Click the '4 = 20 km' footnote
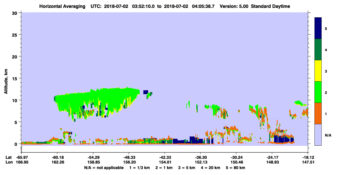The height and width of the screenshot is (175, 342). [x=210, y=168]
